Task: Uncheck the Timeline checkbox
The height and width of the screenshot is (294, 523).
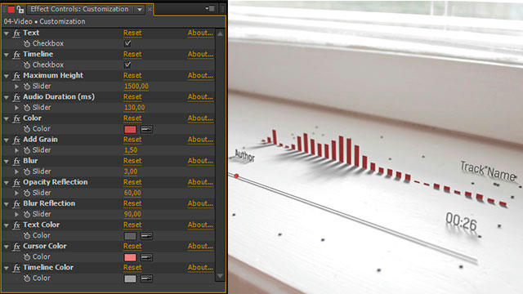Action: (127, 65)
